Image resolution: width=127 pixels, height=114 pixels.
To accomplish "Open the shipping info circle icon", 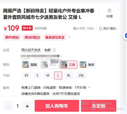I will coord(54,50).
